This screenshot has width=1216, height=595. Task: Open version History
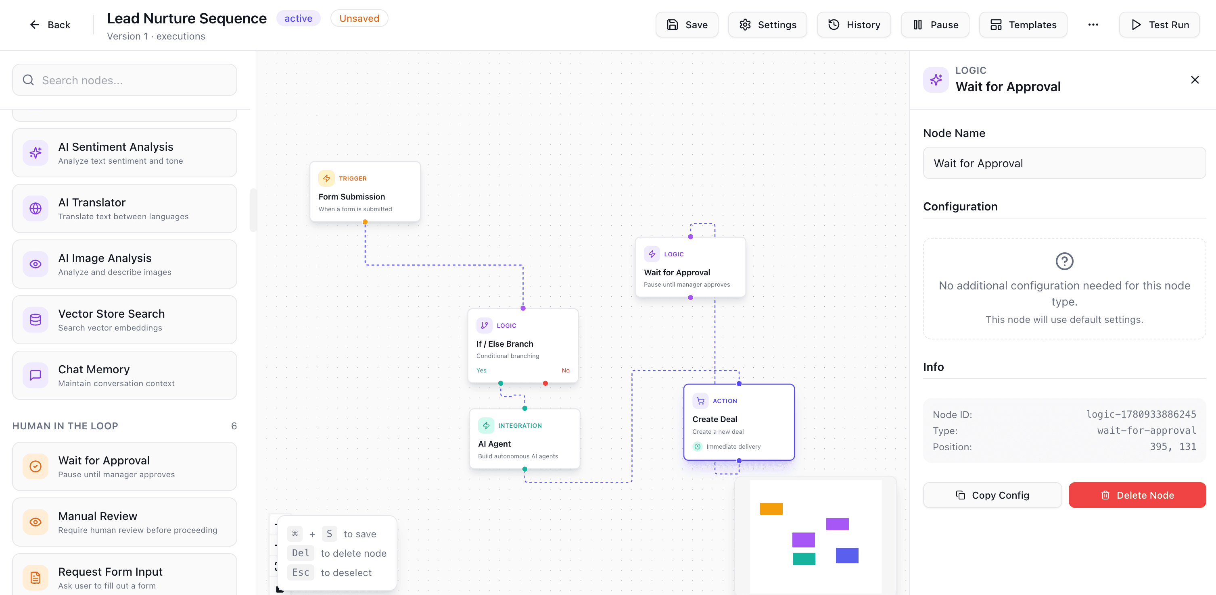point(853,25)
